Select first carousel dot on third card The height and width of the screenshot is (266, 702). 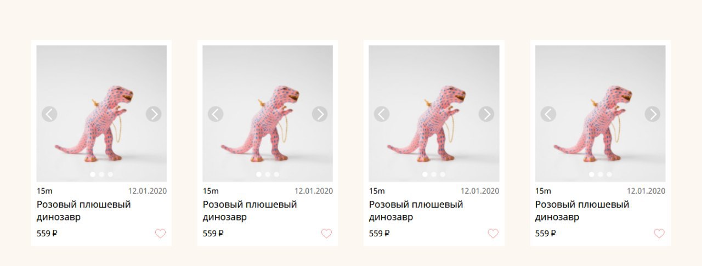pos(425,174)
